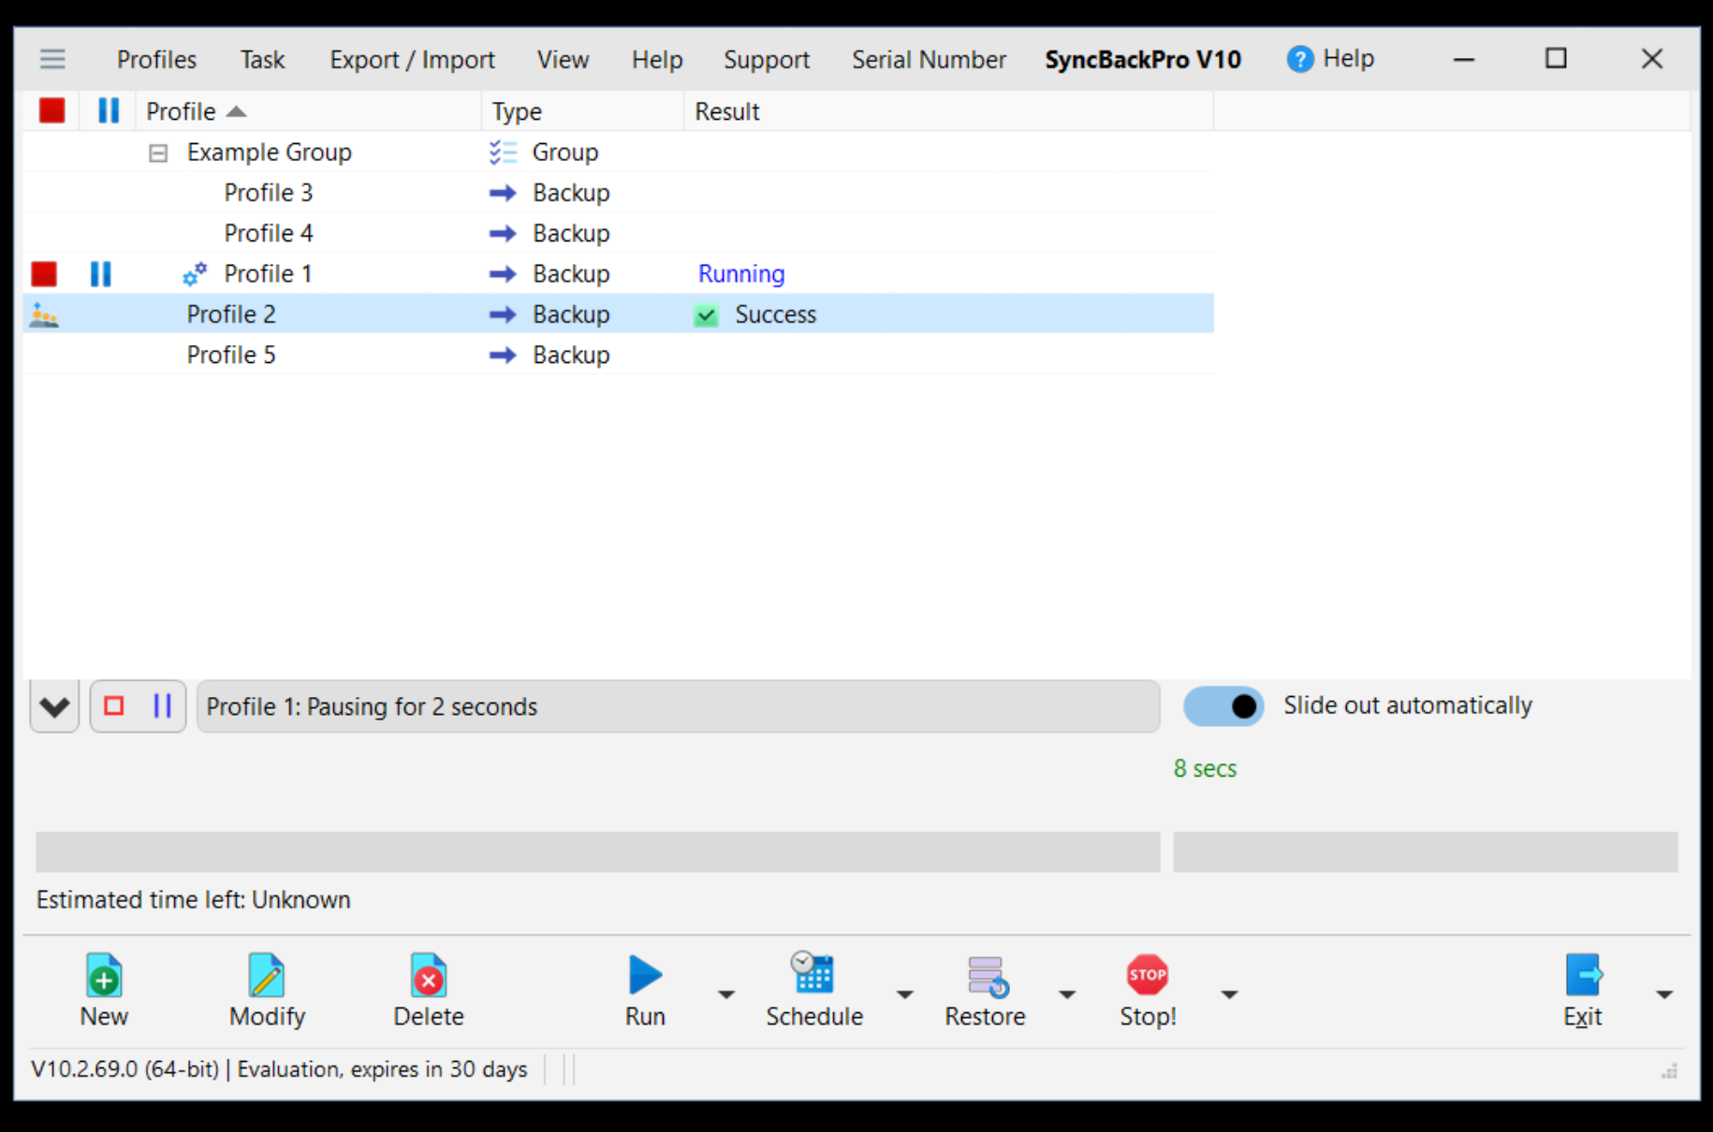The image size is (1713, 1132).
Task: Click the '8 secs' elapsed time text
Action: tap(1205, 768)
